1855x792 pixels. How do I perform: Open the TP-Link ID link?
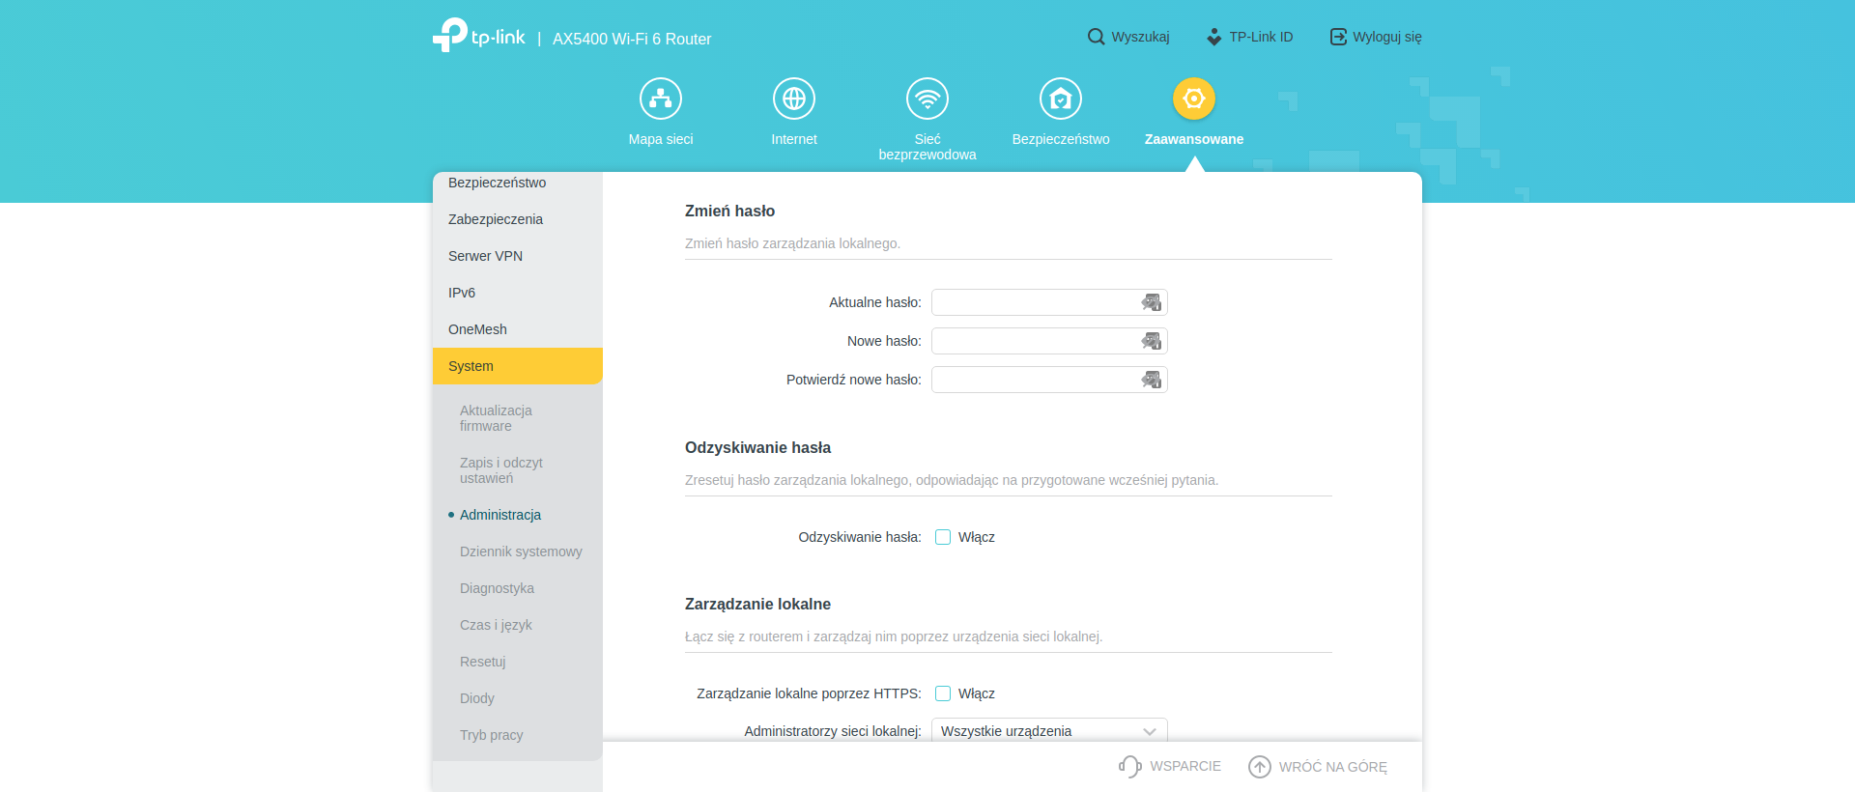1250,37
